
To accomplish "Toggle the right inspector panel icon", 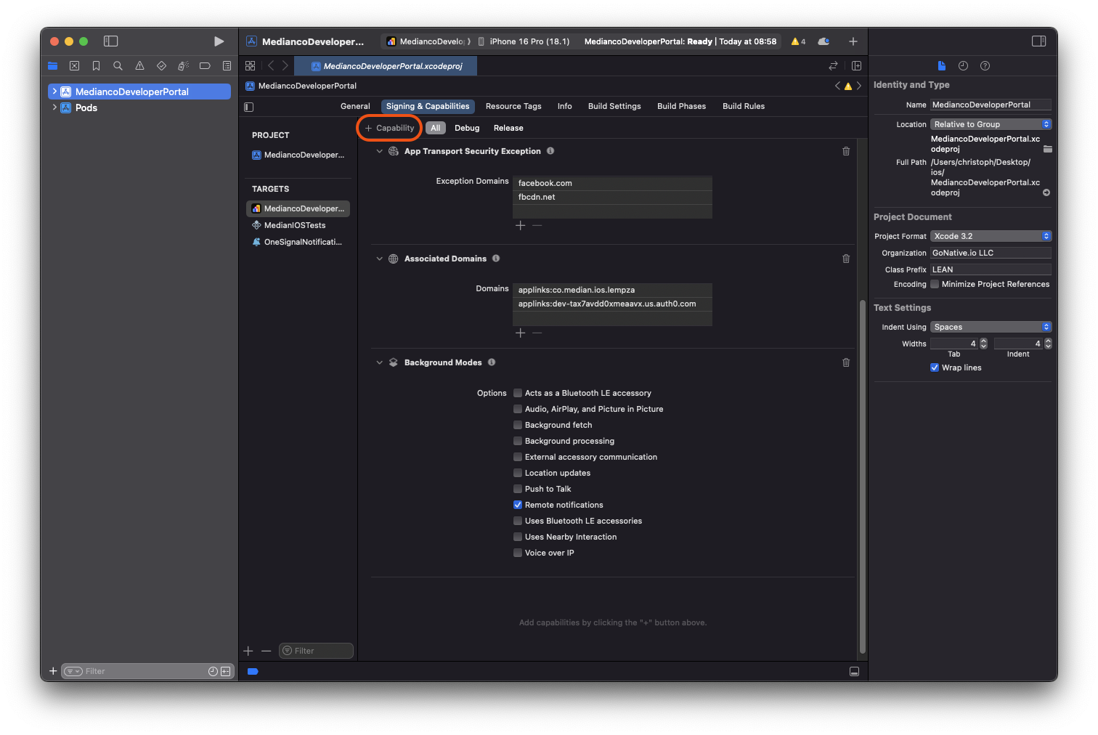I will tap(1038, 41).
